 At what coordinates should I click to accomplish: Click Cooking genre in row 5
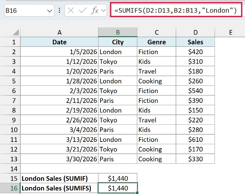click(157, 81)
